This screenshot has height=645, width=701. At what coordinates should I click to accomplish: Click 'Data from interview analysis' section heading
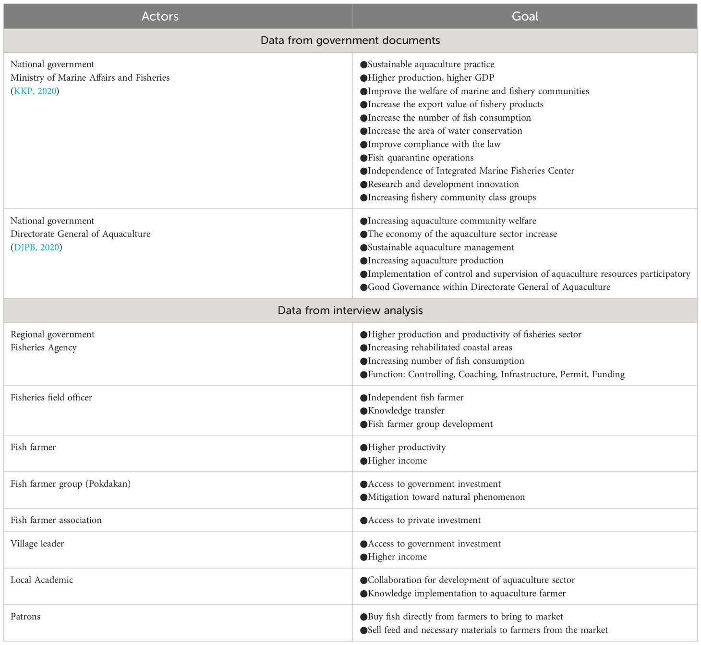350,310
